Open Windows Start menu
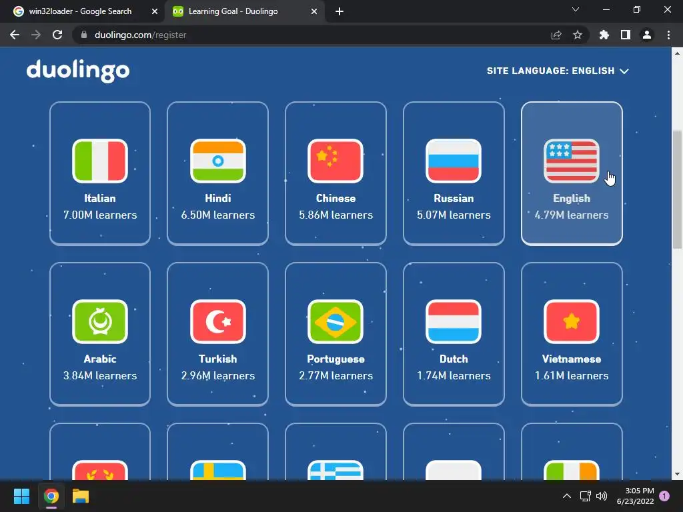683x512 pixels. coord(21,496)
